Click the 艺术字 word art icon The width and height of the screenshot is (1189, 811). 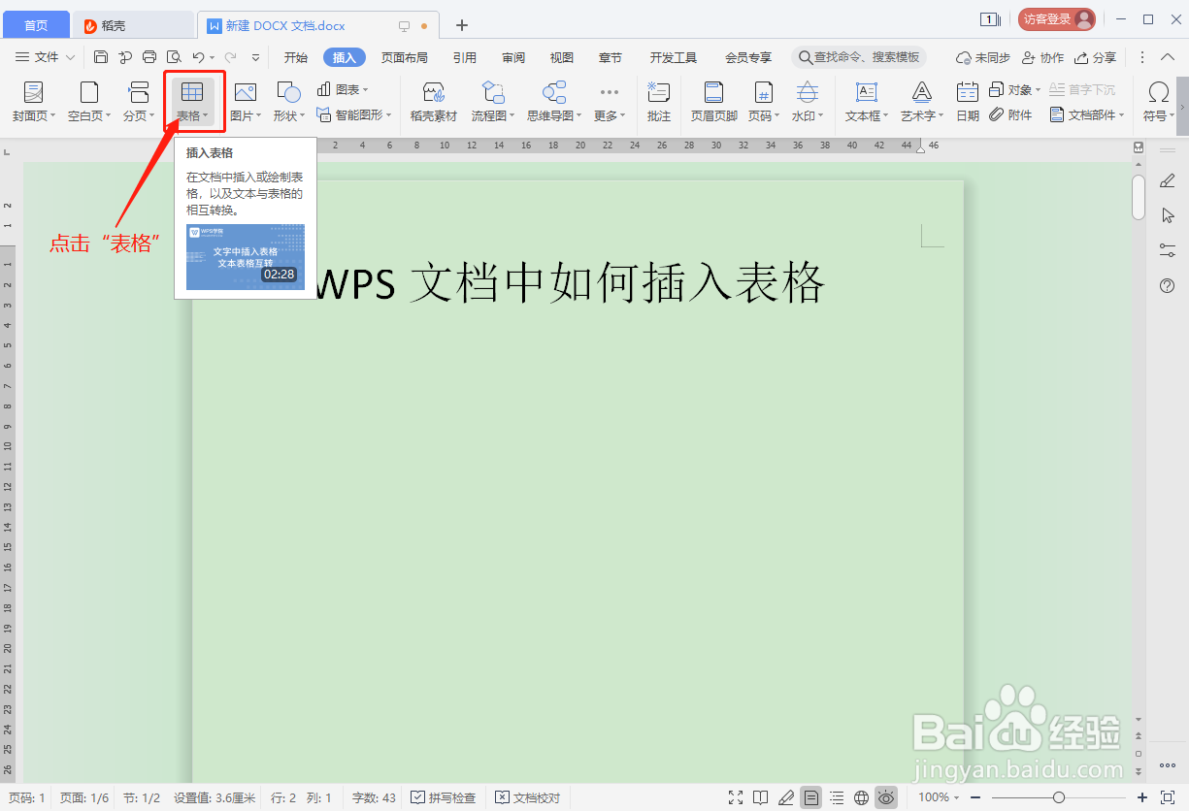click(922, 93)
